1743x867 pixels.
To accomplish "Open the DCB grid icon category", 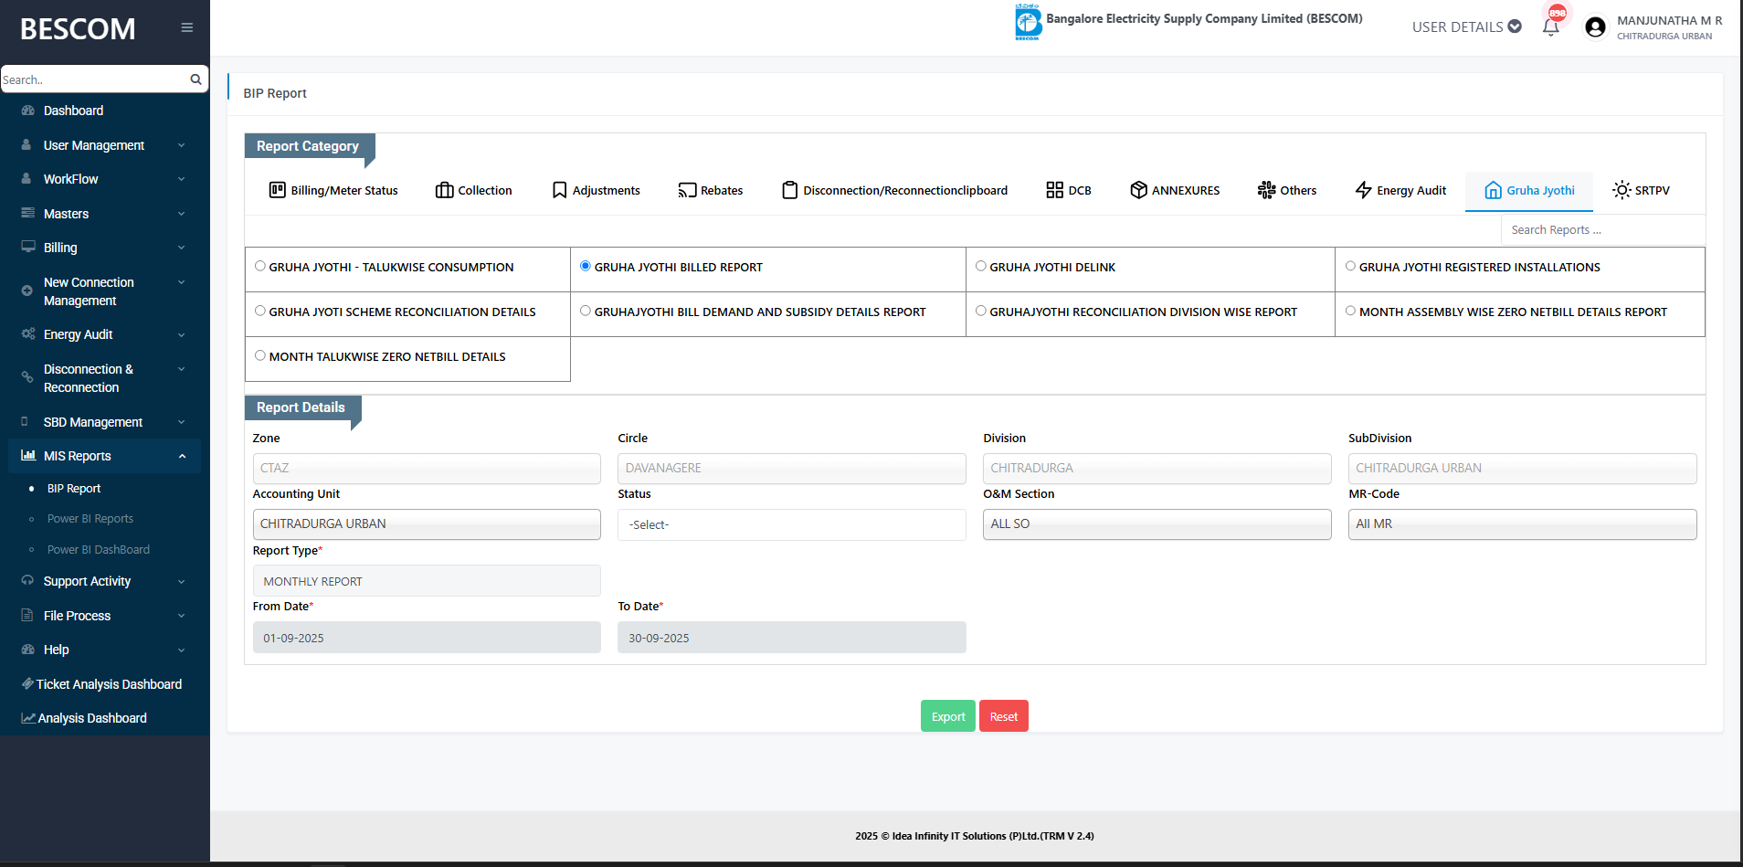I will [1054, 190].
